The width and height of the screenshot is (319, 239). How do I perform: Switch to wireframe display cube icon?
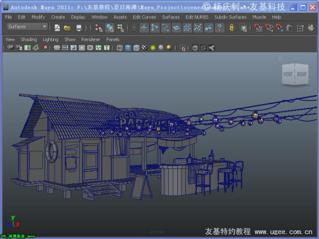(x=120, y=48)
